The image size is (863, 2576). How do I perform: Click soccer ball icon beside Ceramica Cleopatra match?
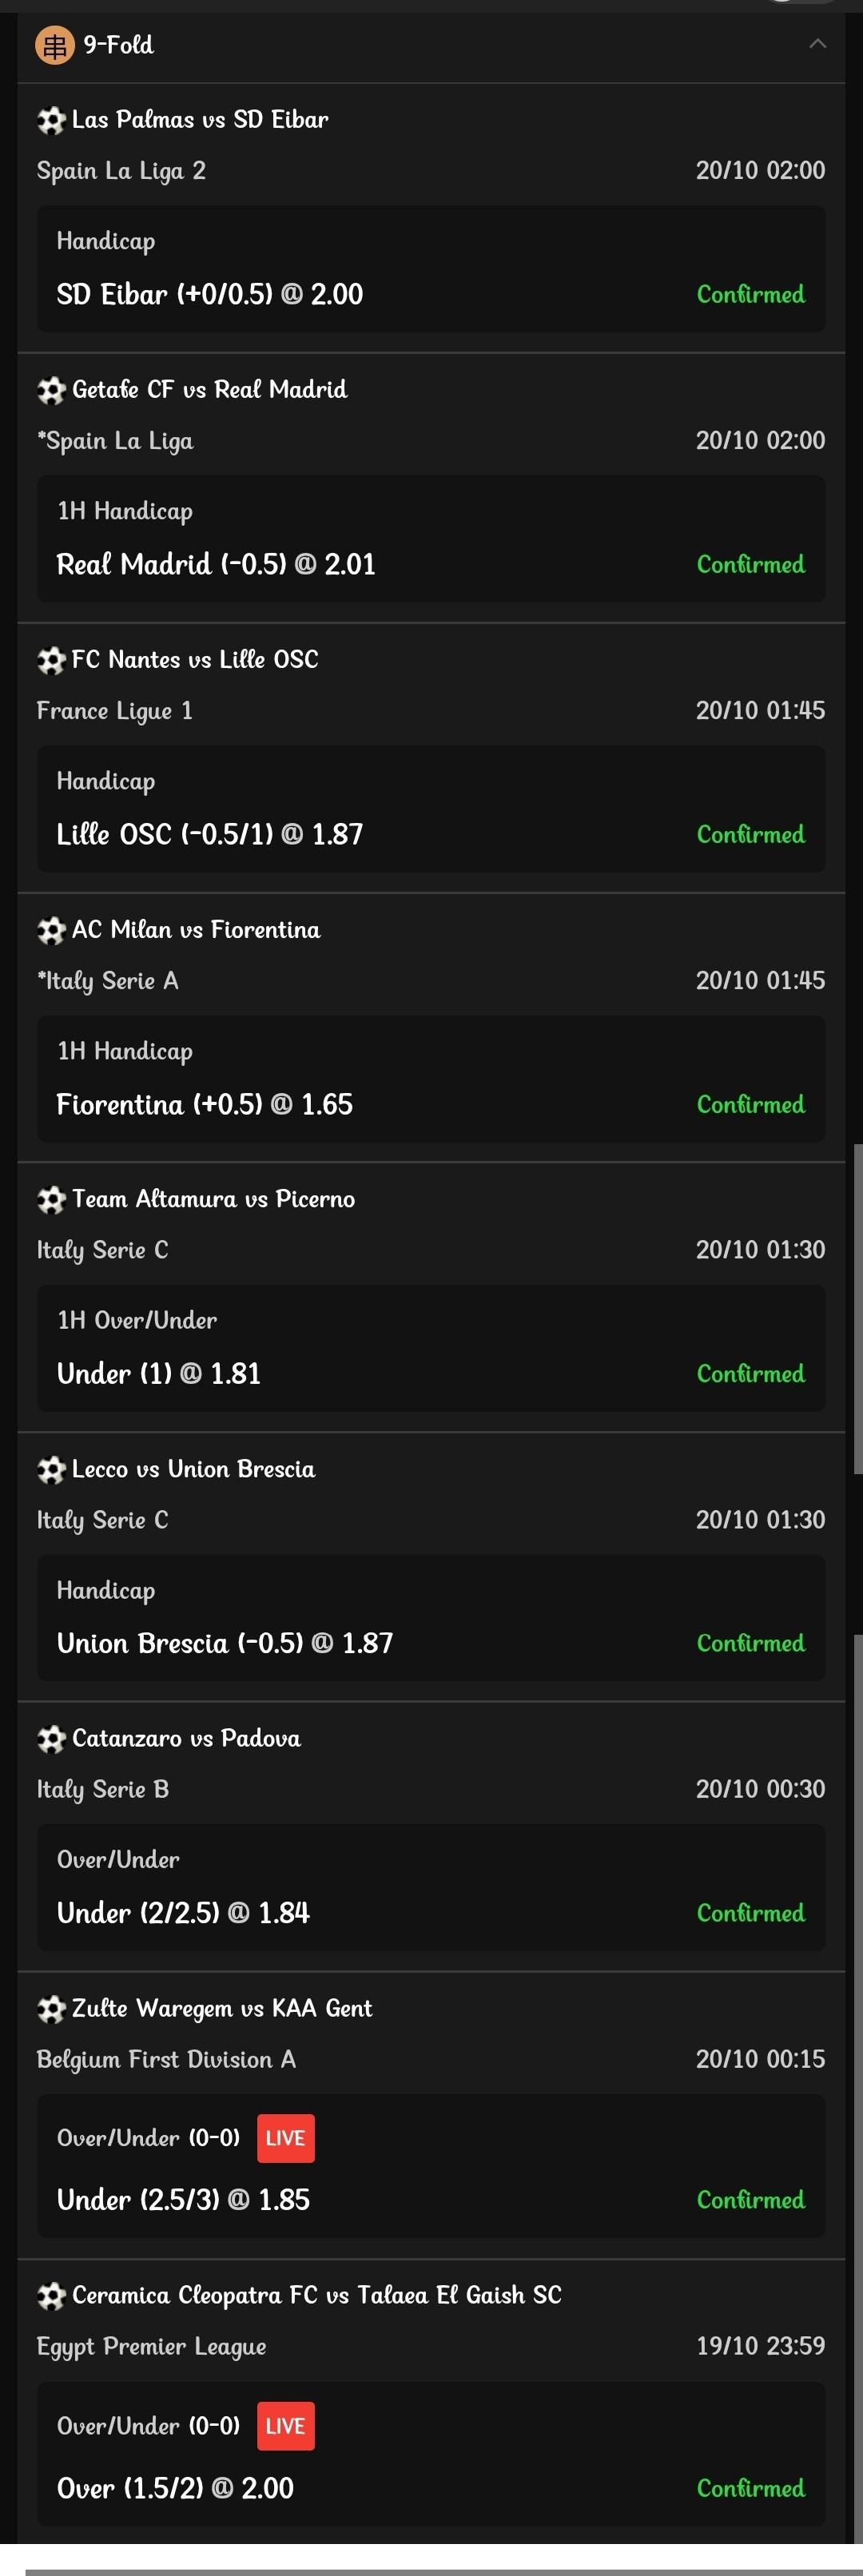coord(51,2296)
